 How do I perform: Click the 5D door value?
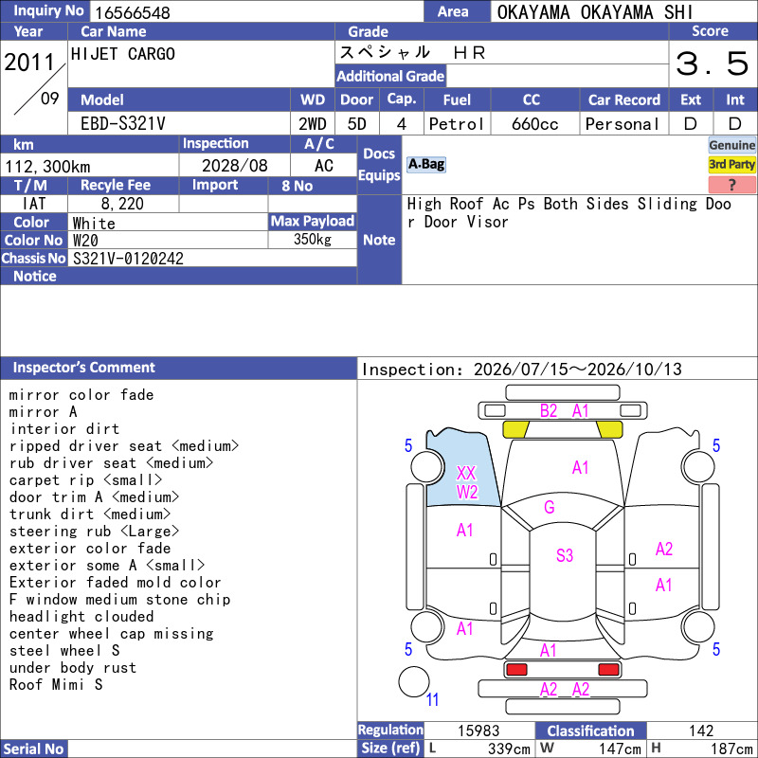[x=357, y=124]
